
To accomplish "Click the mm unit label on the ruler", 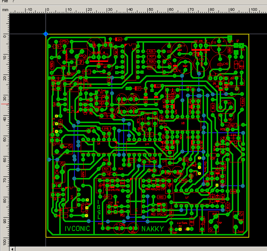I will pos(5,10).
